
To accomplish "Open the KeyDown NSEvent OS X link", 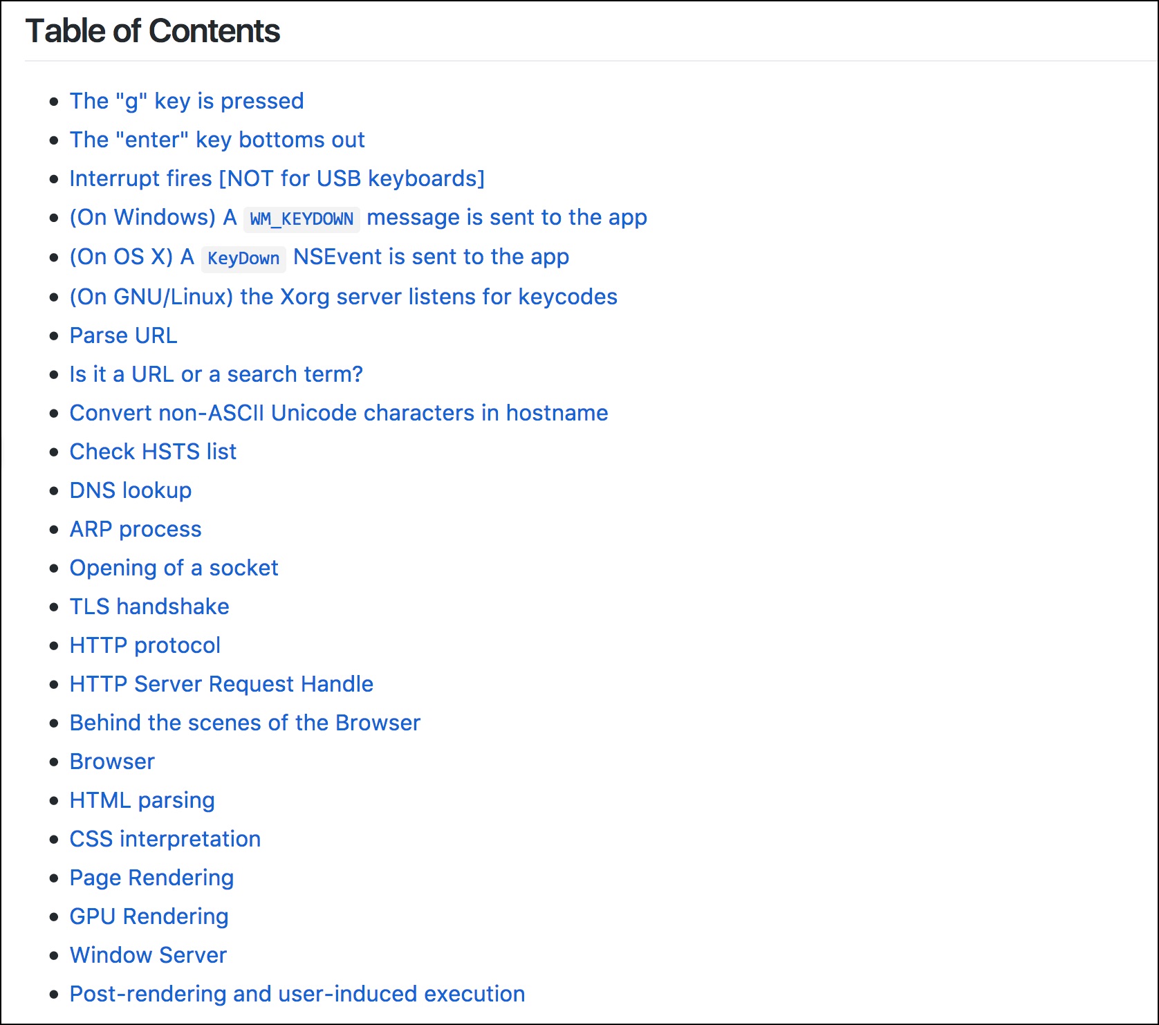I will click(x=319, y=257).
